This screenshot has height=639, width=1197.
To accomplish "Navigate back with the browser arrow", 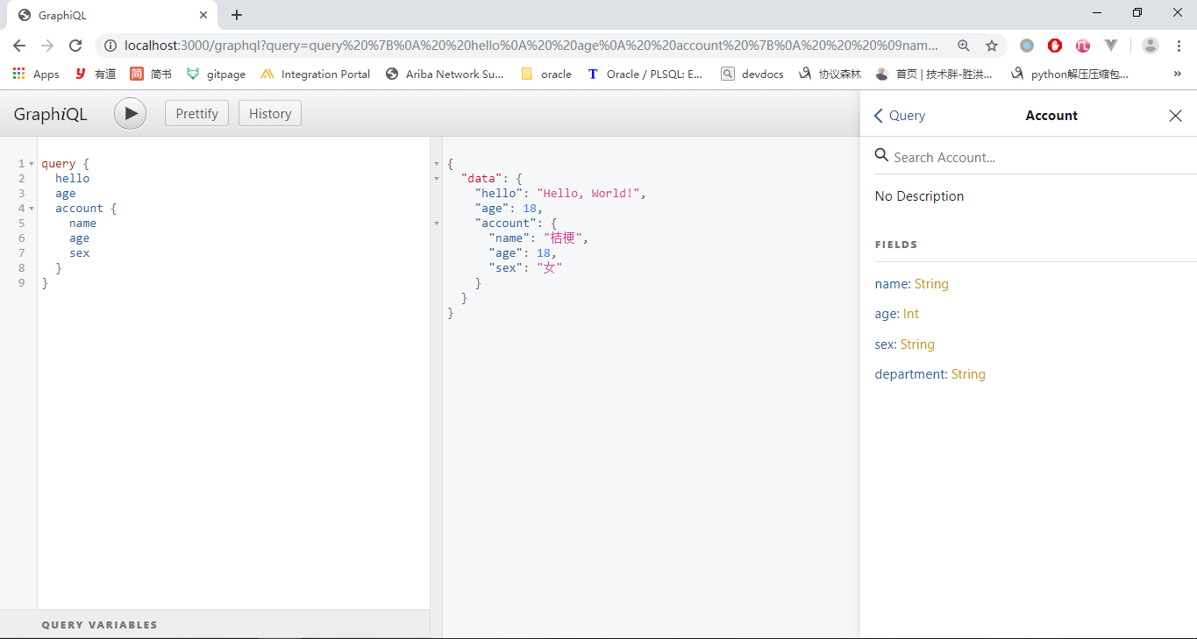I will (x=19, y=46).
